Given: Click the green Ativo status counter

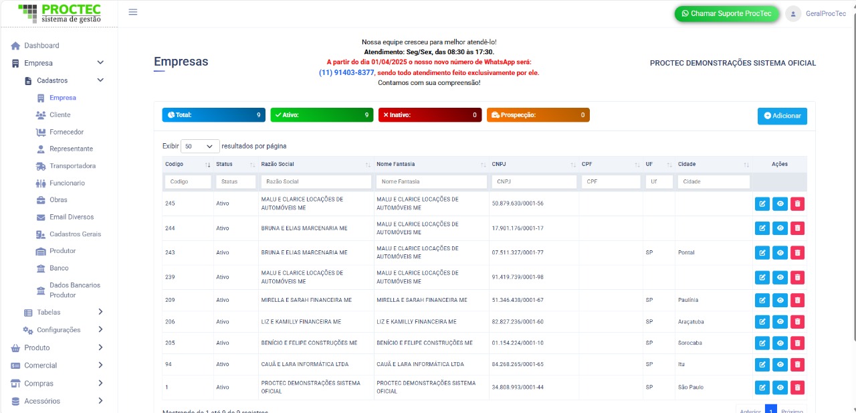Looking at the screenshot, I should coord(322,115).
